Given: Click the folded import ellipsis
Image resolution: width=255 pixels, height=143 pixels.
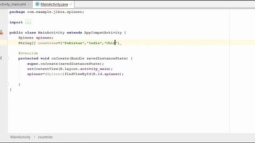Looking at the screenshot, I should (28, 22).
